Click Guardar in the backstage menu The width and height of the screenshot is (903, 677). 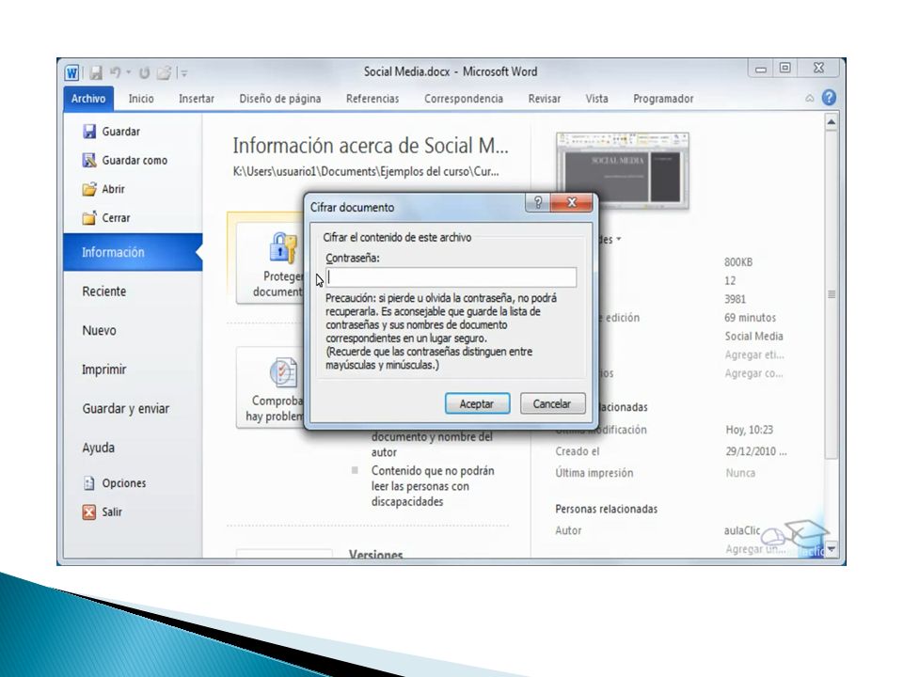pos(112,132)
